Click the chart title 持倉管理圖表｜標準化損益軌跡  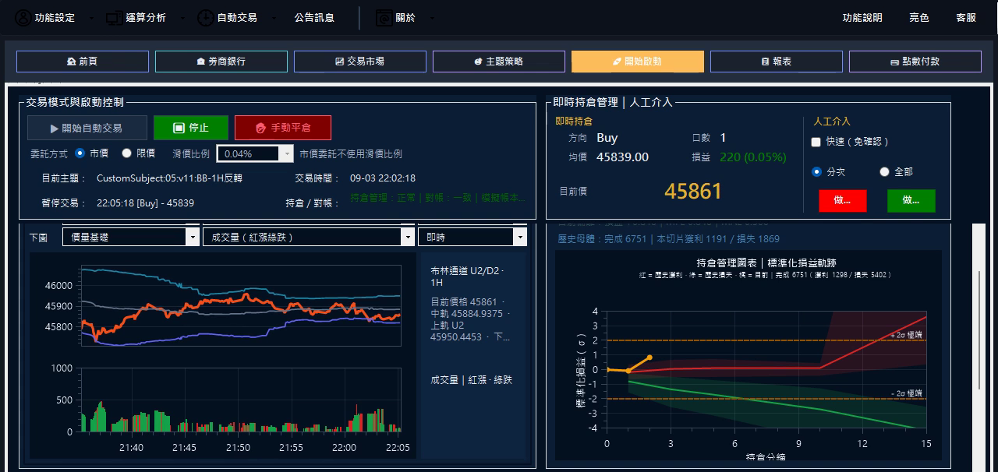coord(766,262)
